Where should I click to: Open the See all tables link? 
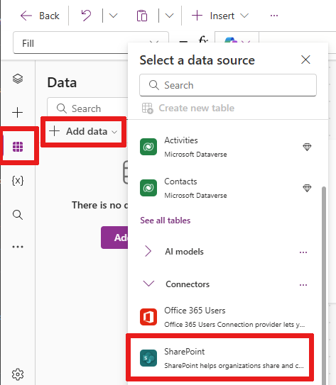pyautogui.click(x=166, y=221)
